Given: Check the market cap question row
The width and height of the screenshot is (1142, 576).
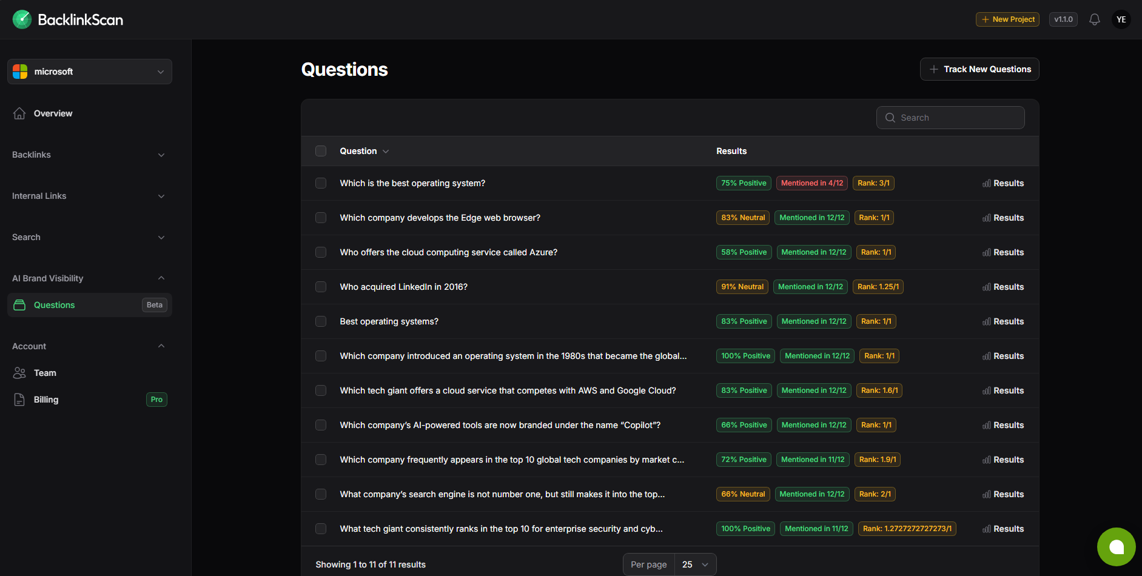Looking at the screenshot, I should (x=321, y=460).
